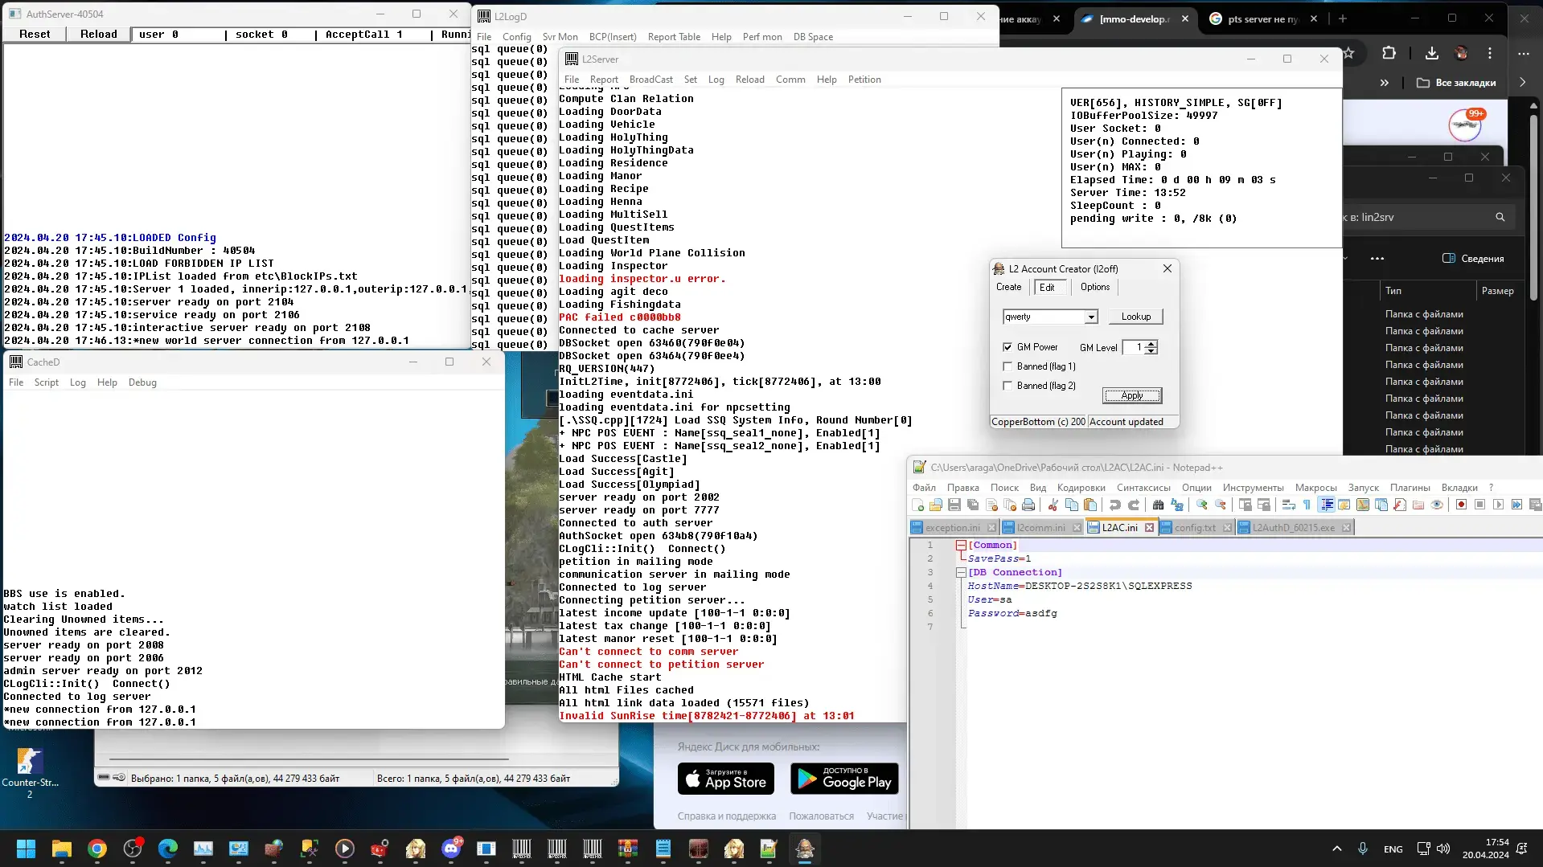
Task: Click Zoom In icon in Notepad++
Action: (1202, 505)
